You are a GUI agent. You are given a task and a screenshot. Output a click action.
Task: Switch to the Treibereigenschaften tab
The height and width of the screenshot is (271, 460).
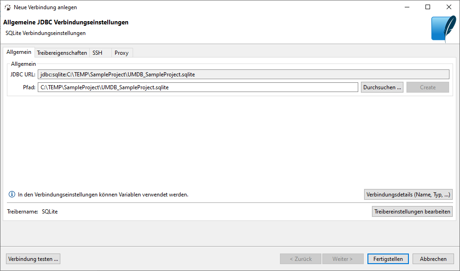point(62,52)
